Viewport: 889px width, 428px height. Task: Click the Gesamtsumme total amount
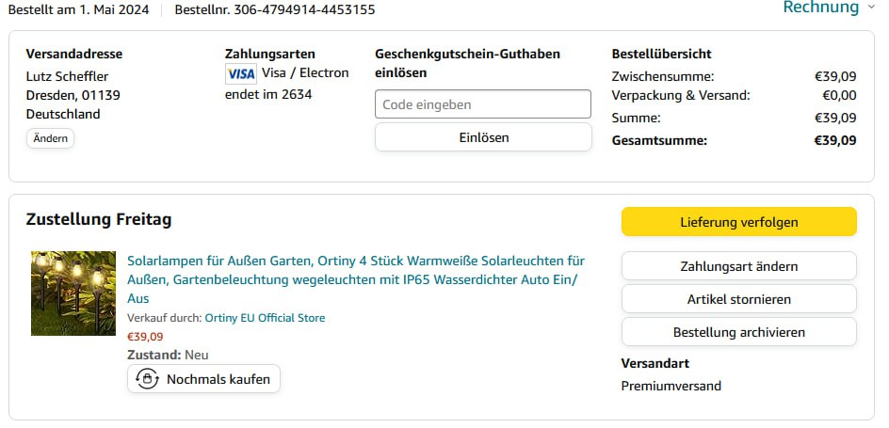[835, 141]
